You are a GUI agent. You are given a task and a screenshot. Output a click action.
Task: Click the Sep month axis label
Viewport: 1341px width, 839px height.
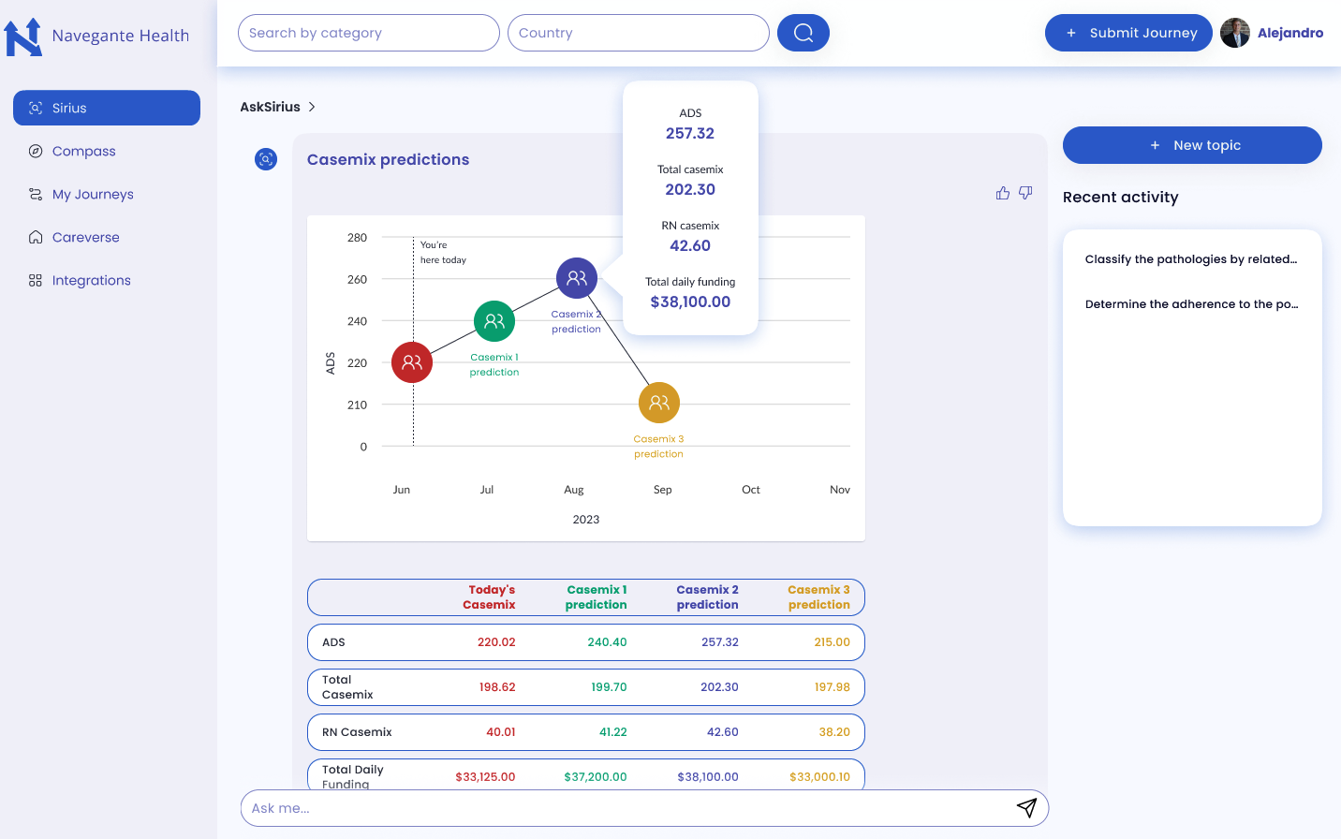(x=662, y=490)
